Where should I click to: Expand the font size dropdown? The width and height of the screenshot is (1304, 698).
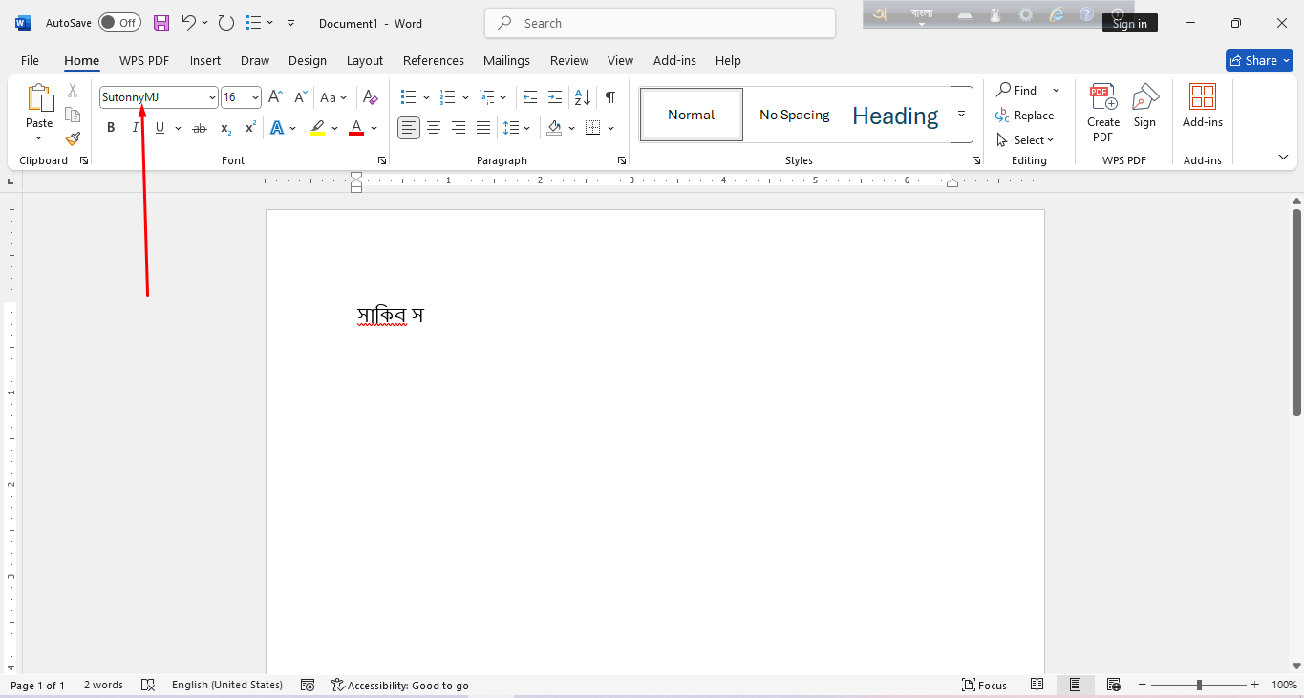pyautogui.click(x=255, y=97)
